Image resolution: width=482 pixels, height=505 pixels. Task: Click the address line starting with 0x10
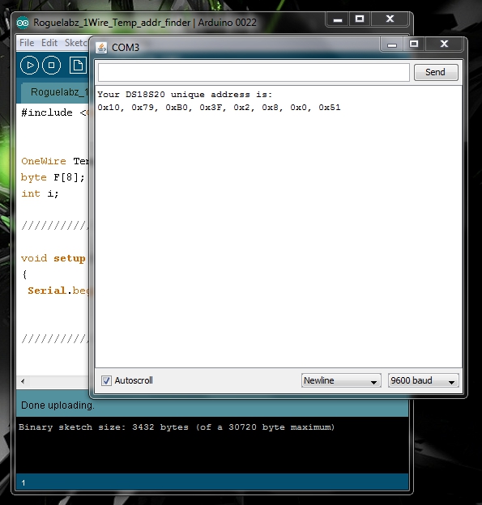point(219,108)
